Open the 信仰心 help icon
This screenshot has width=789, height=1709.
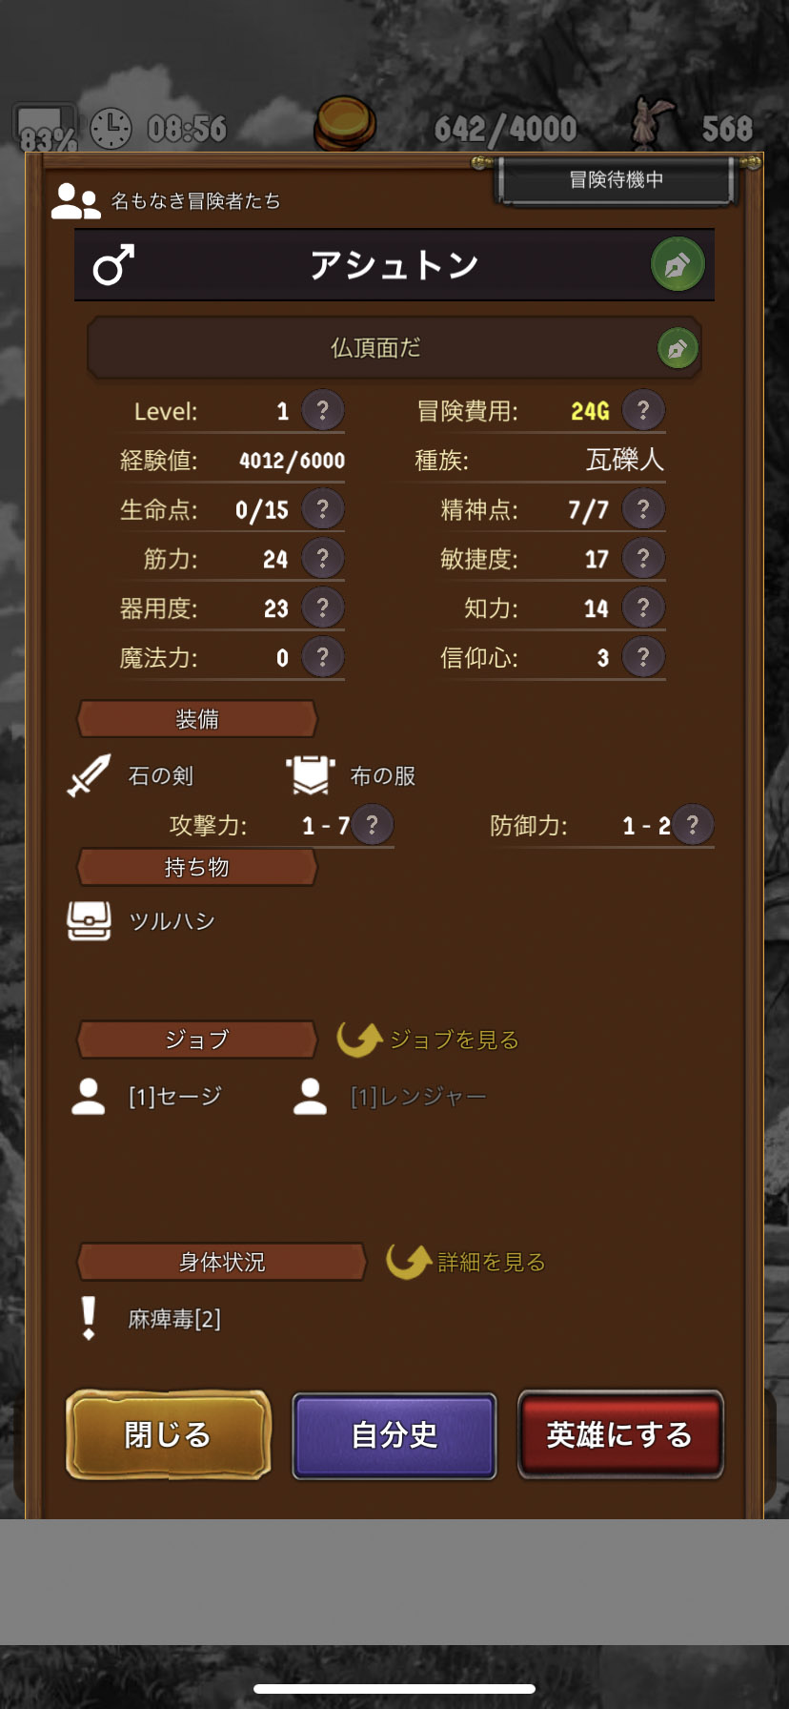tap(643, 657)
